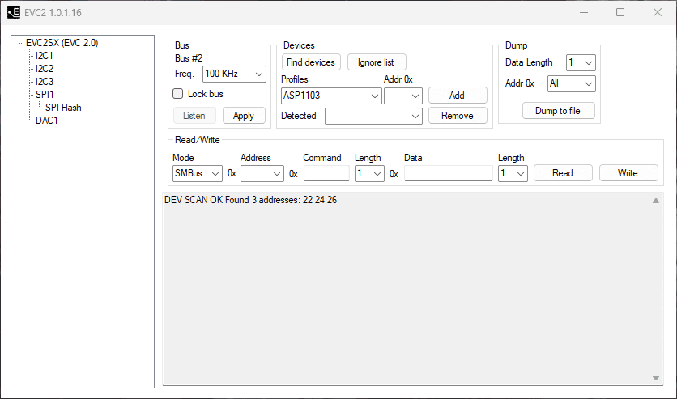Open the Data Length dropdown beside Read
Viewport: 677px width, 399px height.
513,173
